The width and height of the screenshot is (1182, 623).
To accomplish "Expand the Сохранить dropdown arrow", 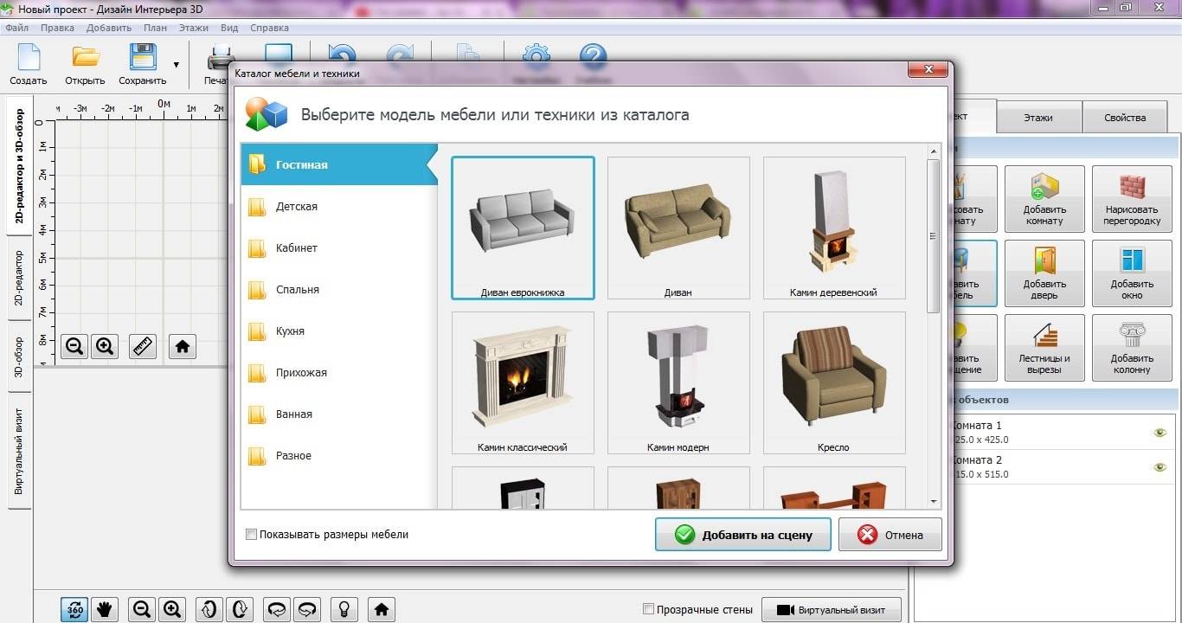I will tap(177, 64).
